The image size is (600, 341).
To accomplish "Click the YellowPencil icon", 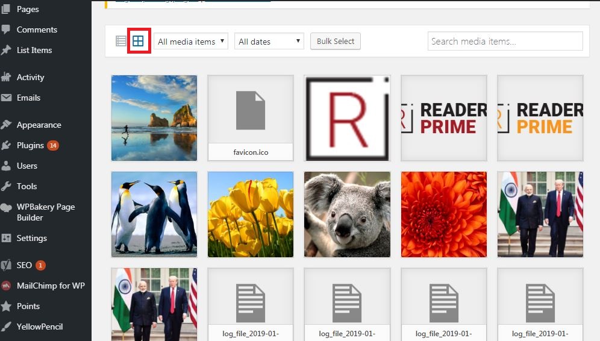I will tap(6, 327).
